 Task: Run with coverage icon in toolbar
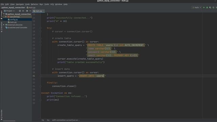pyautogui.click(x=210, y=7)
